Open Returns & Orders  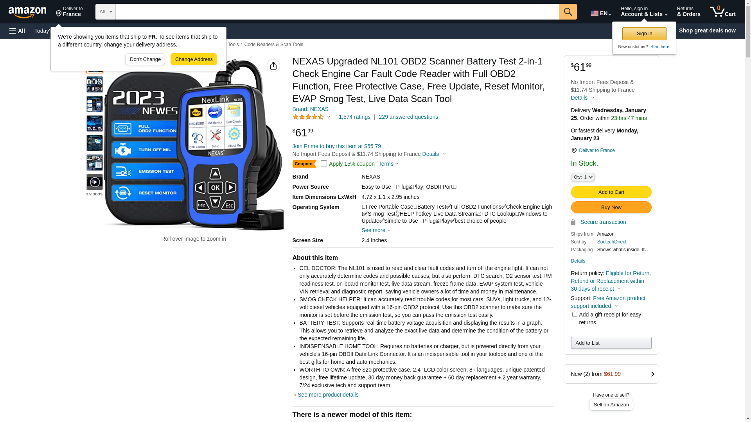689,12
